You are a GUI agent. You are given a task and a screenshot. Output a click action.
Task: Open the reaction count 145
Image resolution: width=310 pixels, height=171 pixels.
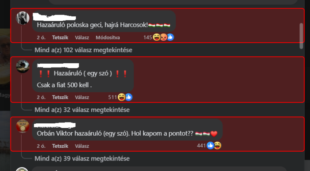click(x=148, y=37)
